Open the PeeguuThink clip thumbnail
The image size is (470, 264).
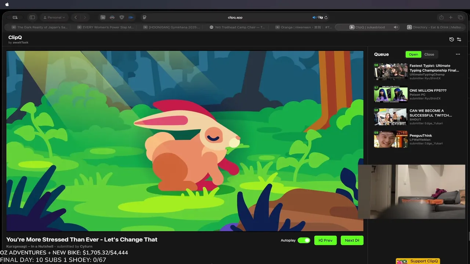[391, 139]
